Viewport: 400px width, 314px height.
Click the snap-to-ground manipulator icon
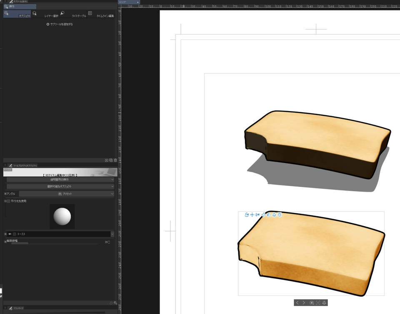point(280,215)
